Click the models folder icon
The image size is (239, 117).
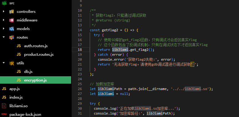pyautogui.click(x=12, y=29)
